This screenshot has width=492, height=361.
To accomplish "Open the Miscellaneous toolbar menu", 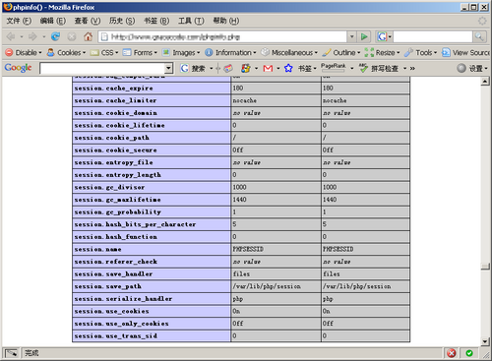I will 289,52.
